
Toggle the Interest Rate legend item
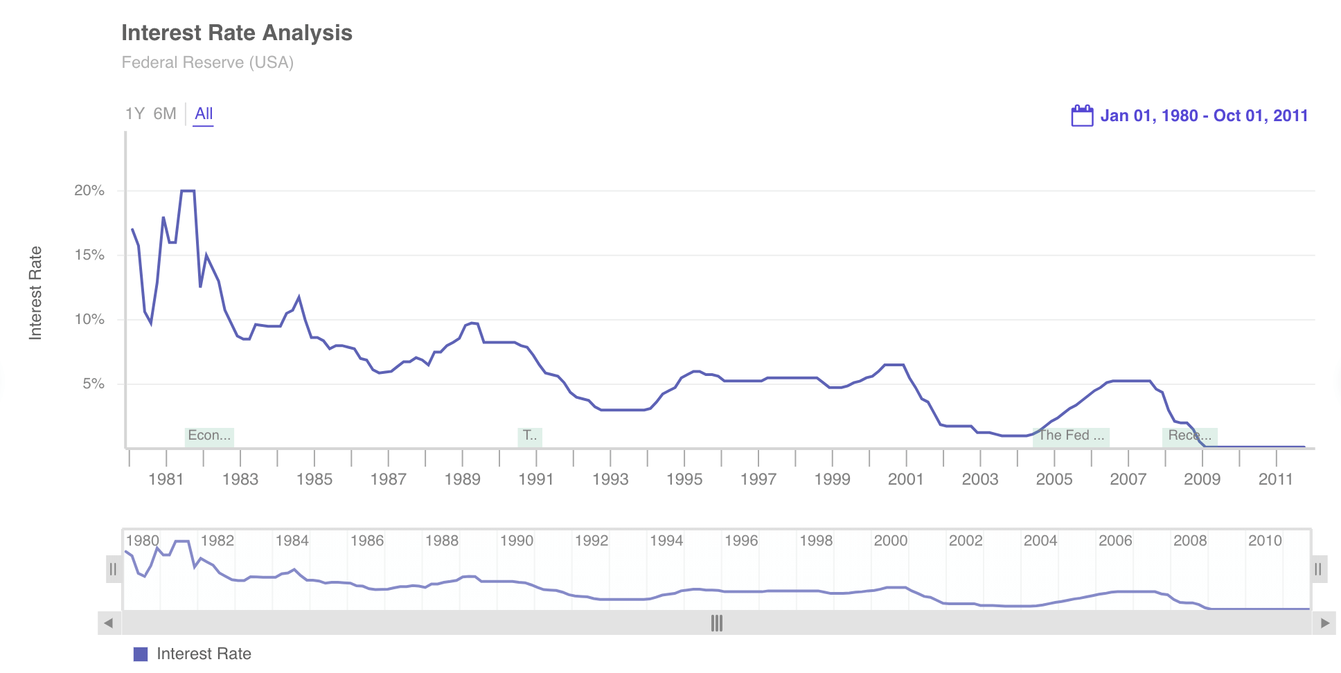click(204, 654)
